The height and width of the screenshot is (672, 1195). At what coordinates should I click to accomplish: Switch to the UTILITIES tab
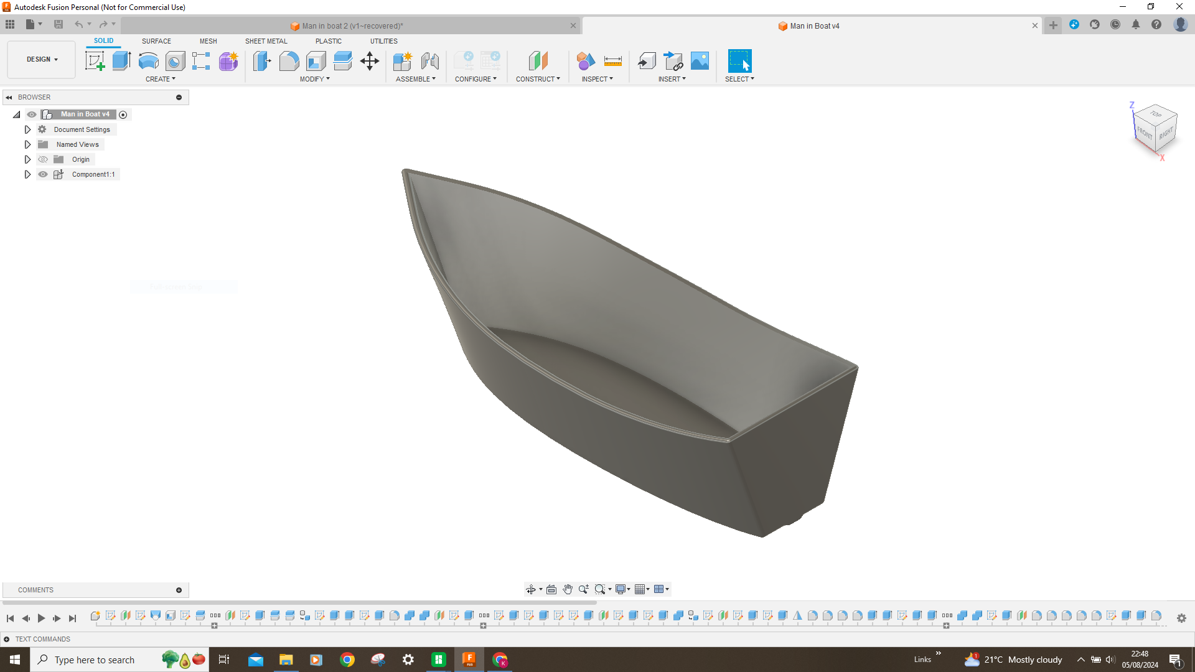[x=384, y=41]
